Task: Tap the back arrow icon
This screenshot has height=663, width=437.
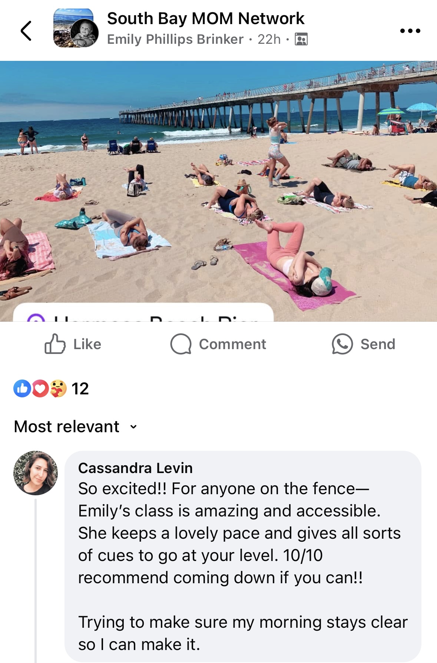Action: pyautogui.click(x=26, y=31)
